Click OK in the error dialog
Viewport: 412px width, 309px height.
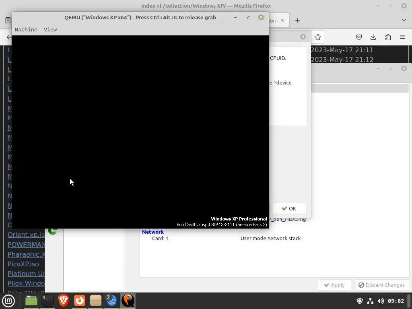tap(289, 209)
